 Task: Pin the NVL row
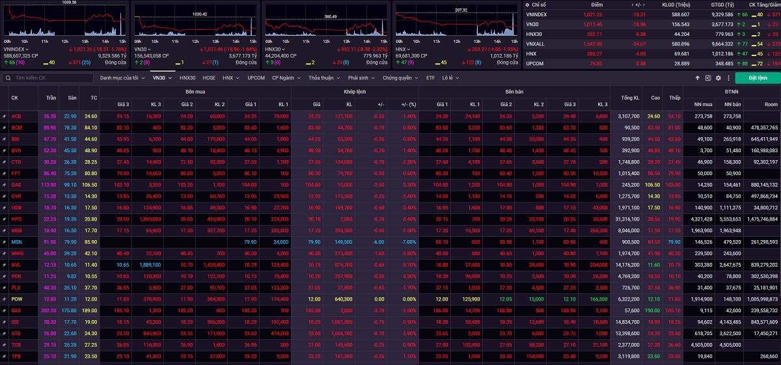[4, 265]
